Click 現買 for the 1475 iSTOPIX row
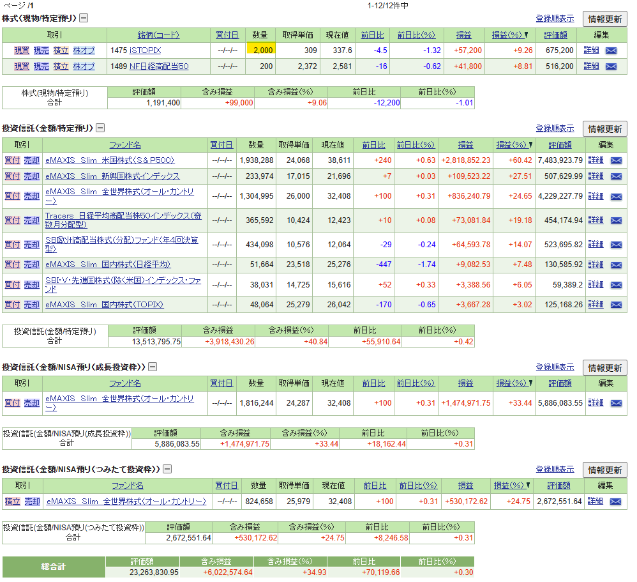The image size is (637, 582). [x=21, y=50]
